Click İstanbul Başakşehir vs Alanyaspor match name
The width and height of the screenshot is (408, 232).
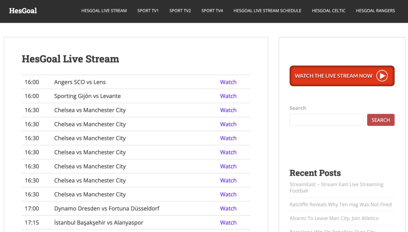tap(99, 222)
